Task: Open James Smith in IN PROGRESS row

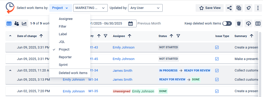Action: coord(123,71)
